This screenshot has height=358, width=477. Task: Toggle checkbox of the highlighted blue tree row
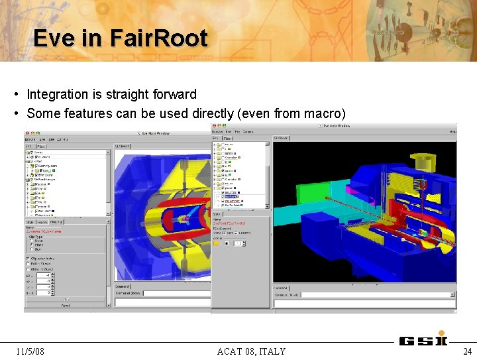tap(223, 197)
